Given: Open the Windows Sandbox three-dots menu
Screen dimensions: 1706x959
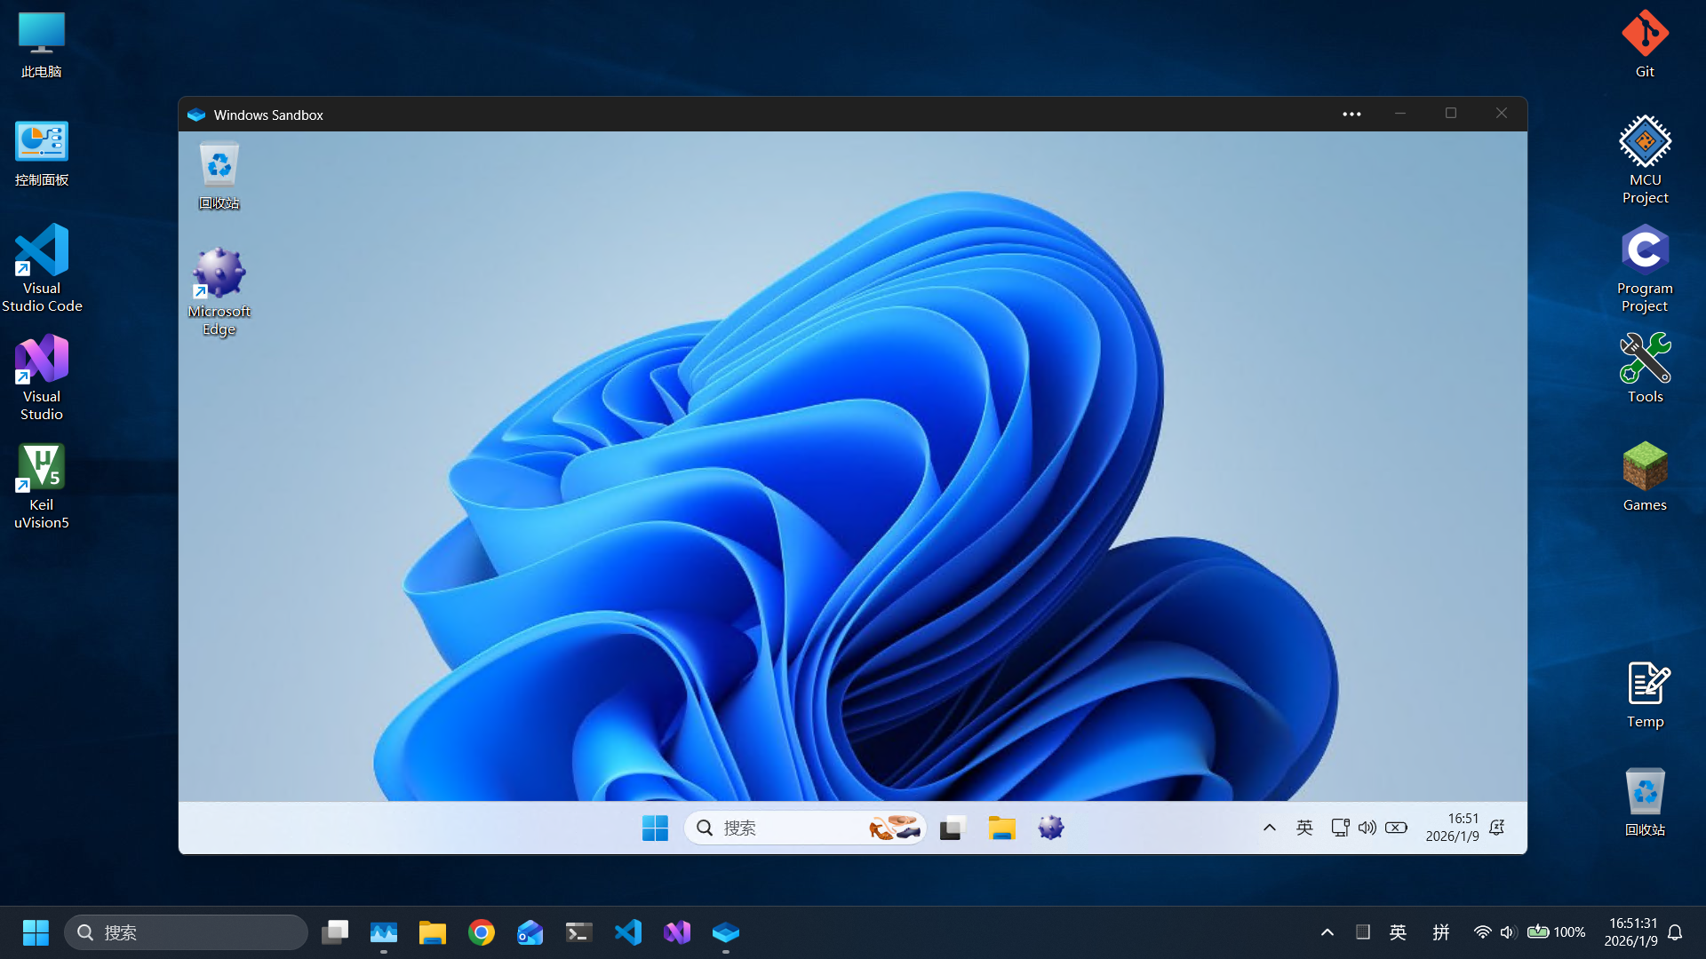Looking at the screenshot, I should 1351,114.
